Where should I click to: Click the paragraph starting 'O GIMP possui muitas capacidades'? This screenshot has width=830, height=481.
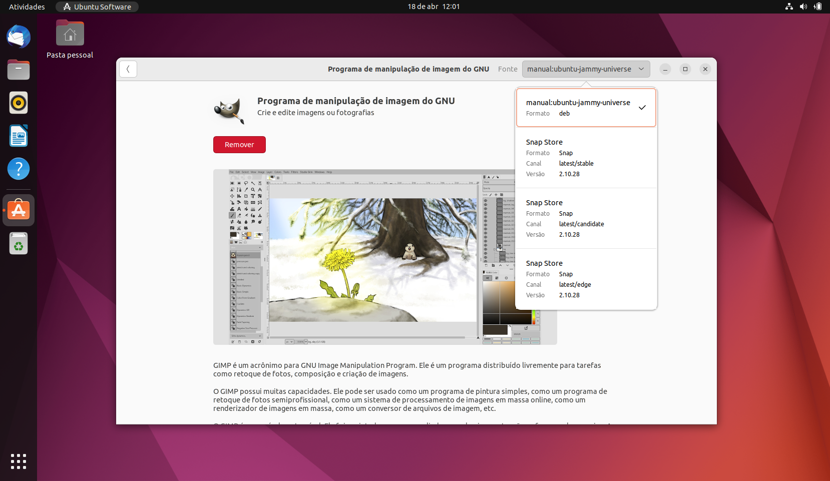point(410,400)
